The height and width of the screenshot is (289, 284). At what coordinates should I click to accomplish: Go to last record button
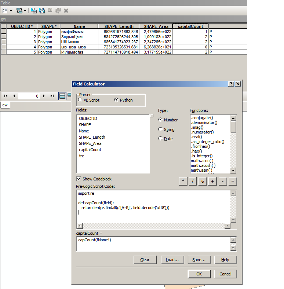click(52, 96)
